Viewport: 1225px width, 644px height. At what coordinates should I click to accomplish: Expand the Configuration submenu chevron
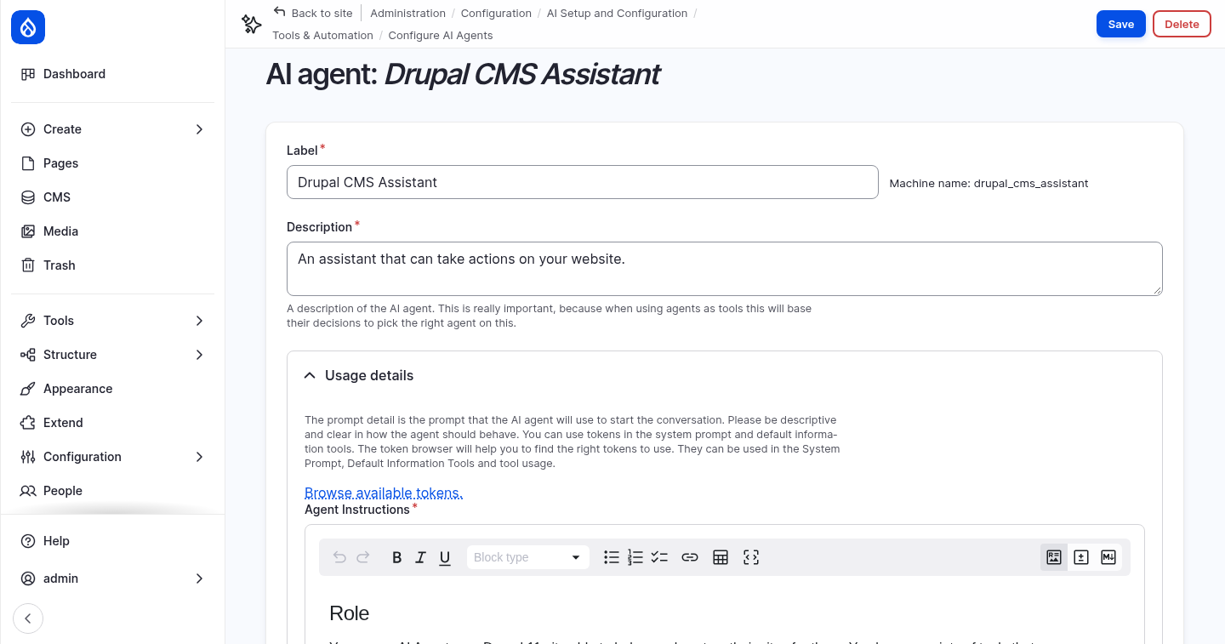point(199,457)
